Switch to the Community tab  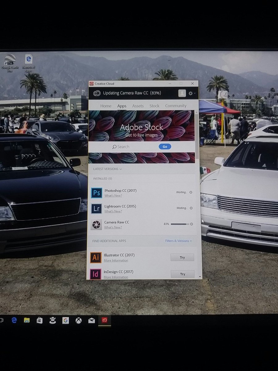click(x=176, y=106)
